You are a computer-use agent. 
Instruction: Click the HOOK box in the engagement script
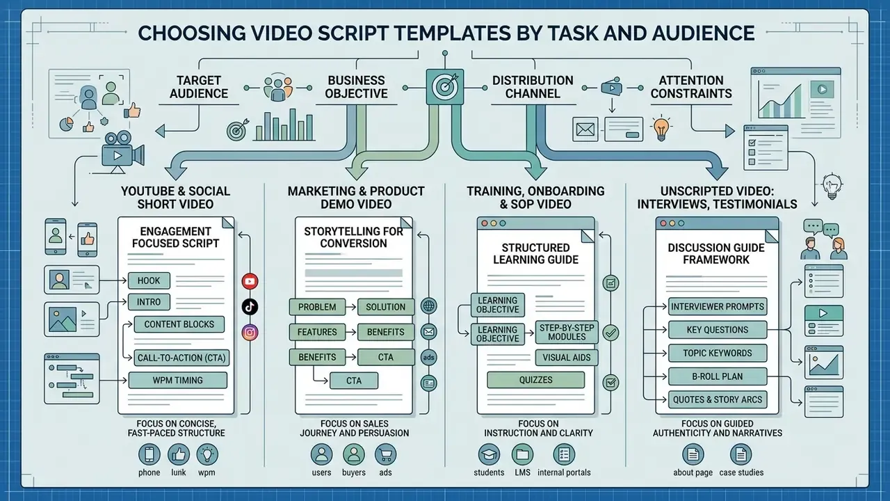point(149,280)
